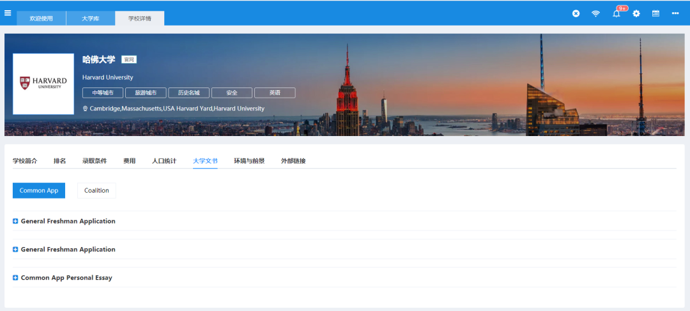The image size is (690, 311).
Task: Switch to the 欢迎使用 tab
Action: (42, 19)
